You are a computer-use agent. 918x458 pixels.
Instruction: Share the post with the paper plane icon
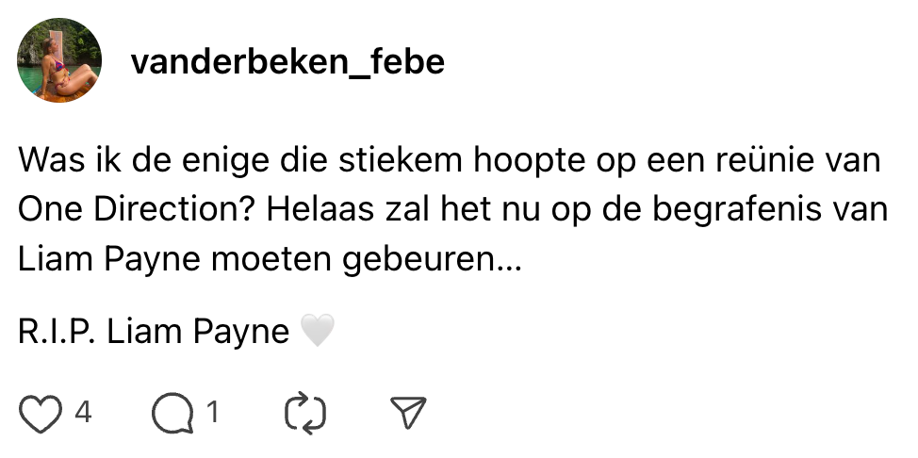click(408, 413)
